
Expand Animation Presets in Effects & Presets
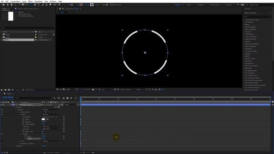click(244, 20)
